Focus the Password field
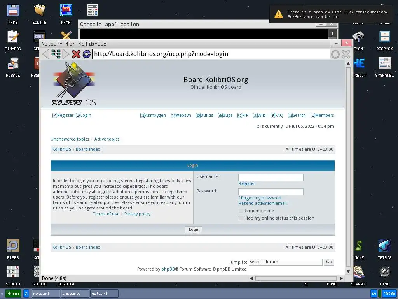 click(x=271, y=192)
